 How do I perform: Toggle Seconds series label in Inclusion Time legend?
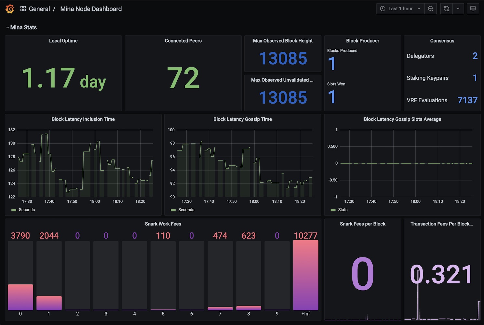[27, 210]
